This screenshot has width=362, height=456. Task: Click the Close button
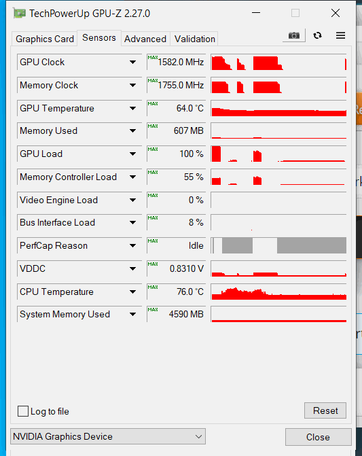click(318, 437)
